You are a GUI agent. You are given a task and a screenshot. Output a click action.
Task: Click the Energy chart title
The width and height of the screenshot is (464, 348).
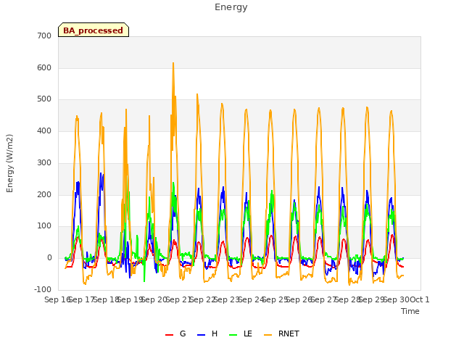click(231, 7)
